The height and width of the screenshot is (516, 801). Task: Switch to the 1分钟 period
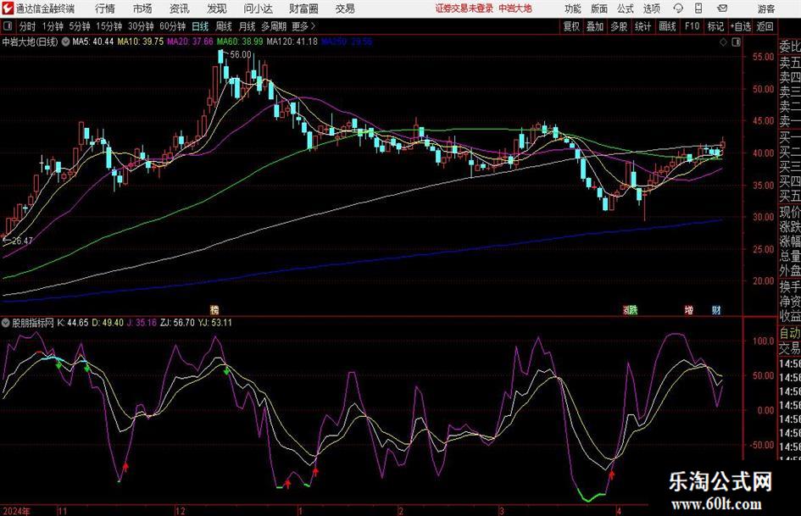53,26
